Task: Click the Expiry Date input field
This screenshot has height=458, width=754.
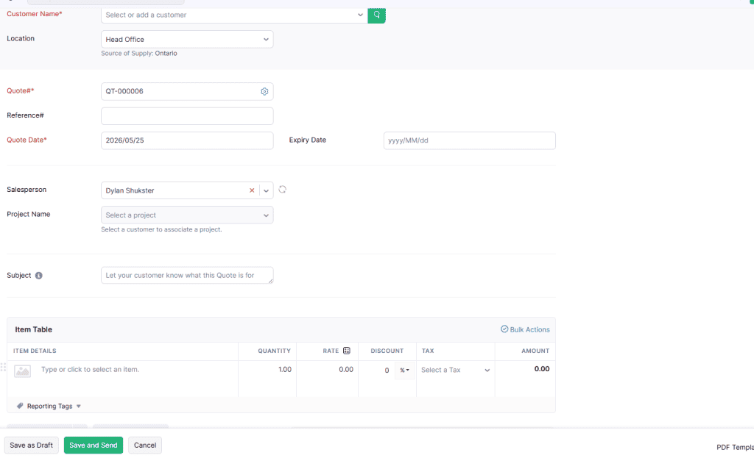Action: pos(469,140)
